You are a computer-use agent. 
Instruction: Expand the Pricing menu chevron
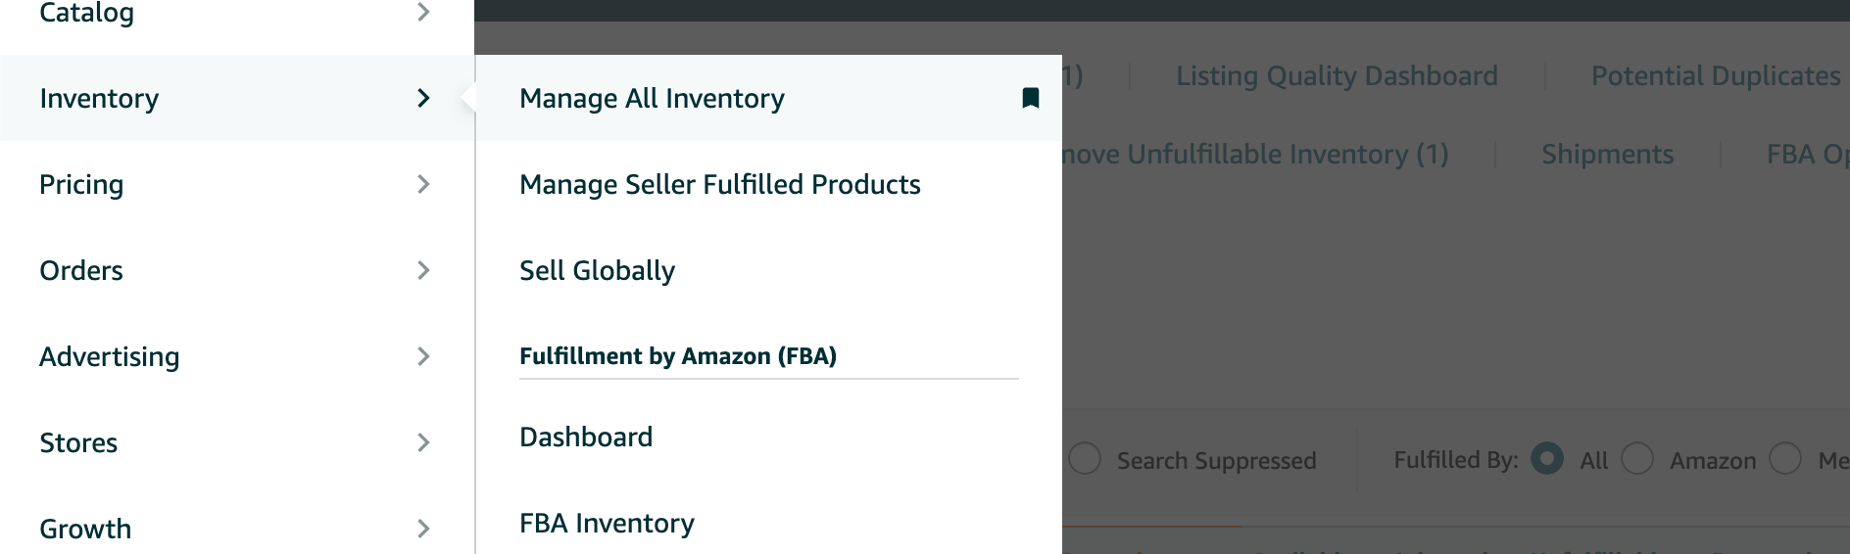(x=423, y=184)
